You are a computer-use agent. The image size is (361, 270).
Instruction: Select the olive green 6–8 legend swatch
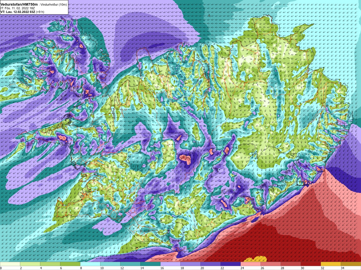(x=70, y=264)
